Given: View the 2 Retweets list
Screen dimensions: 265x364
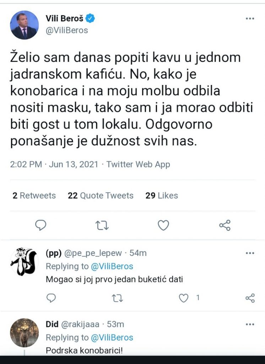Looking at the screenshot, I should [34, 196].
